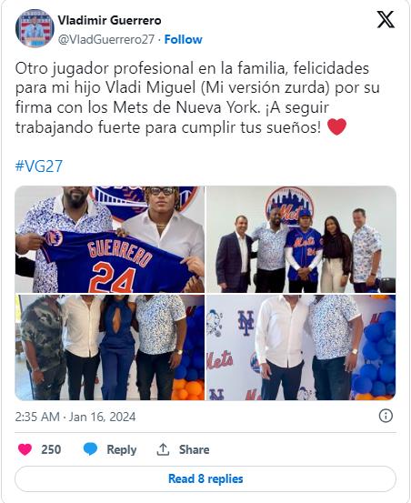Image resolution: width=411 pixels, height=503 pixels.
Task: Open the #VG27 hashtag
Action: click(x=39, y=166)
